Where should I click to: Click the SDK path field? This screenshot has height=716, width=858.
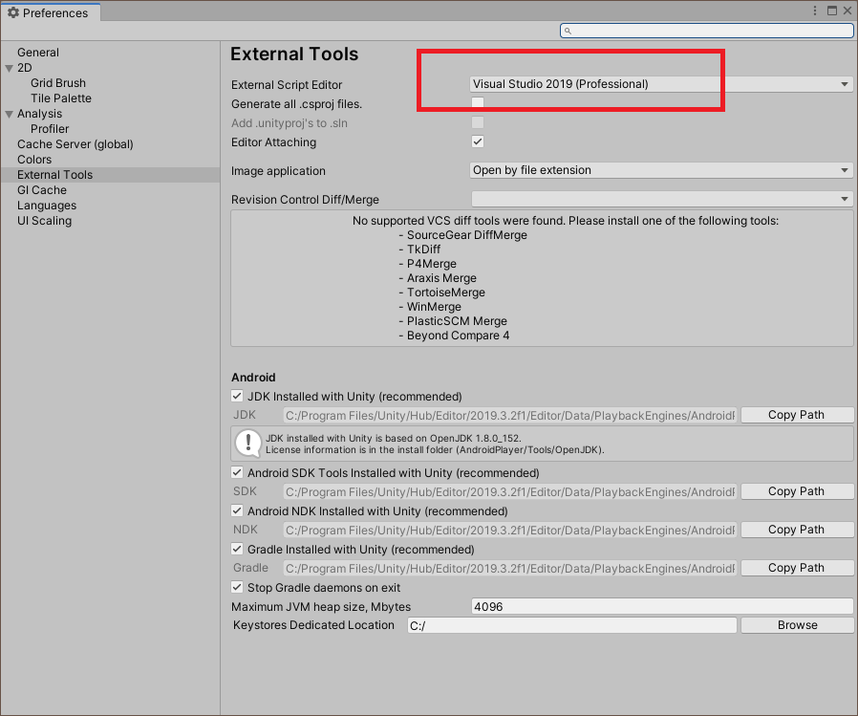[510, 491]
